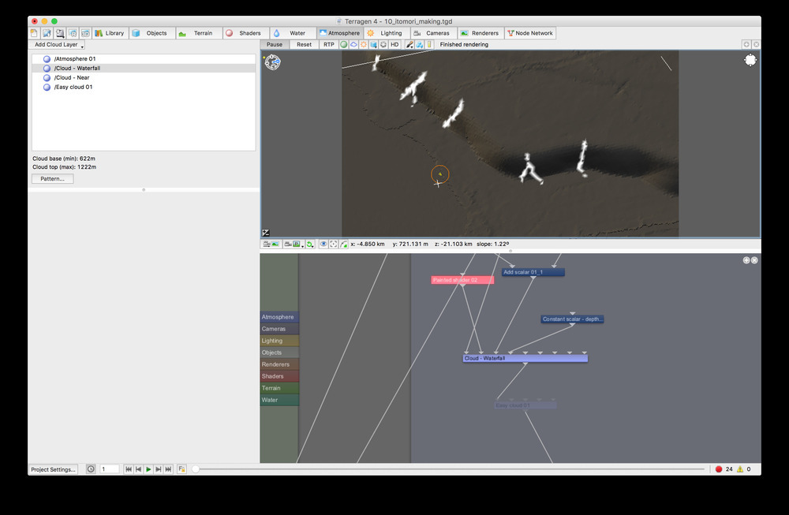Reset the 3D preview render
789x515 pixels.
304,45
